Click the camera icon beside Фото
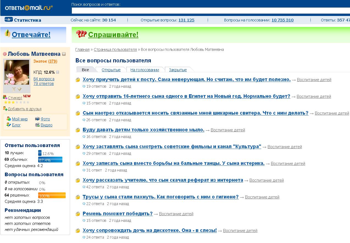The image size is (350, 243). [37, 119]
